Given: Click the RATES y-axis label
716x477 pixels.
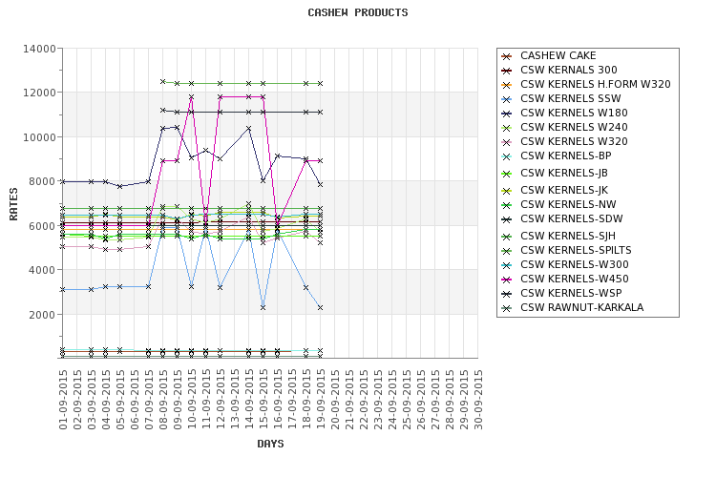Looking at the screenshot, I should pyautogui.click(x=14, y=202).
